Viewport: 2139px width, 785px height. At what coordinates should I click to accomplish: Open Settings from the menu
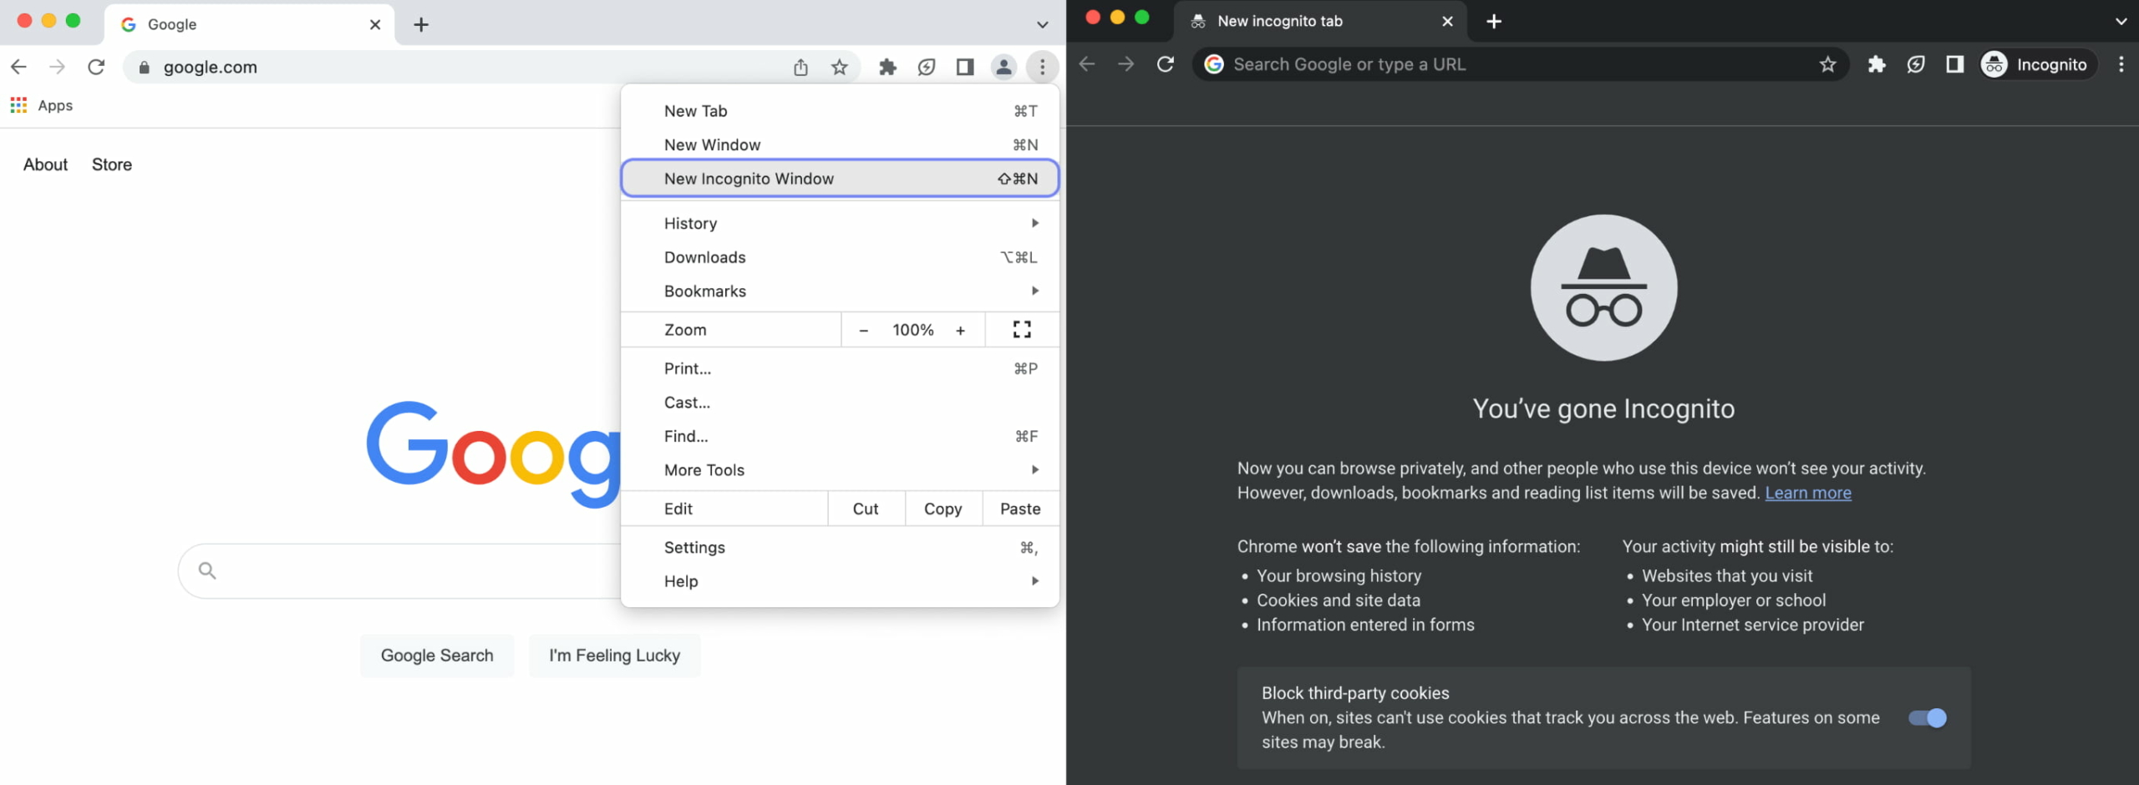(840, 548)
